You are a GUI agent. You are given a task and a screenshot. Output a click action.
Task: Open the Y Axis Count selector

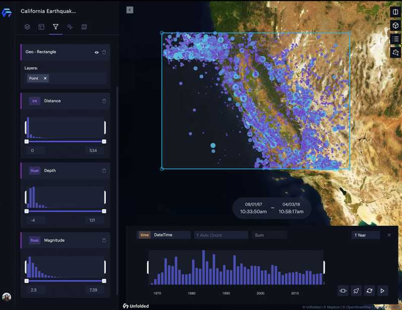221,235
